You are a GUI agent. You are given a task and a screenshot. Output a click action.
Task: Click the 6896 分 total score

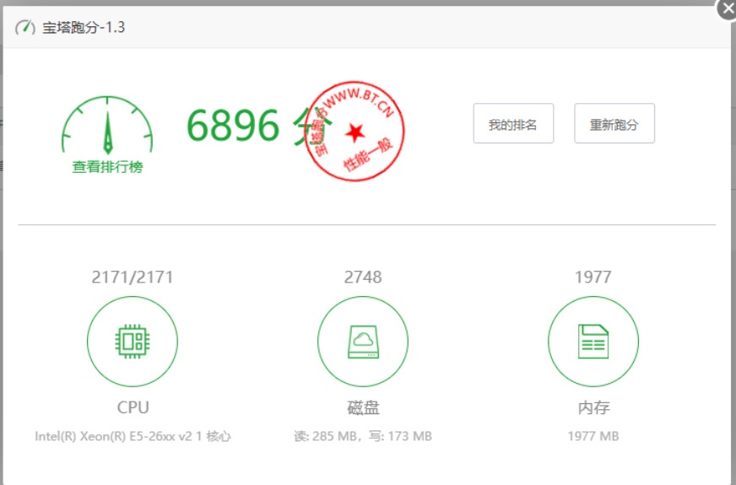click(258, 125)
